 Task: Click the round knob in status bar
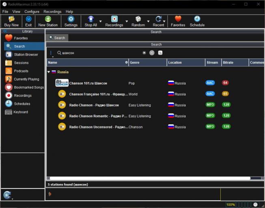point(255,205)
